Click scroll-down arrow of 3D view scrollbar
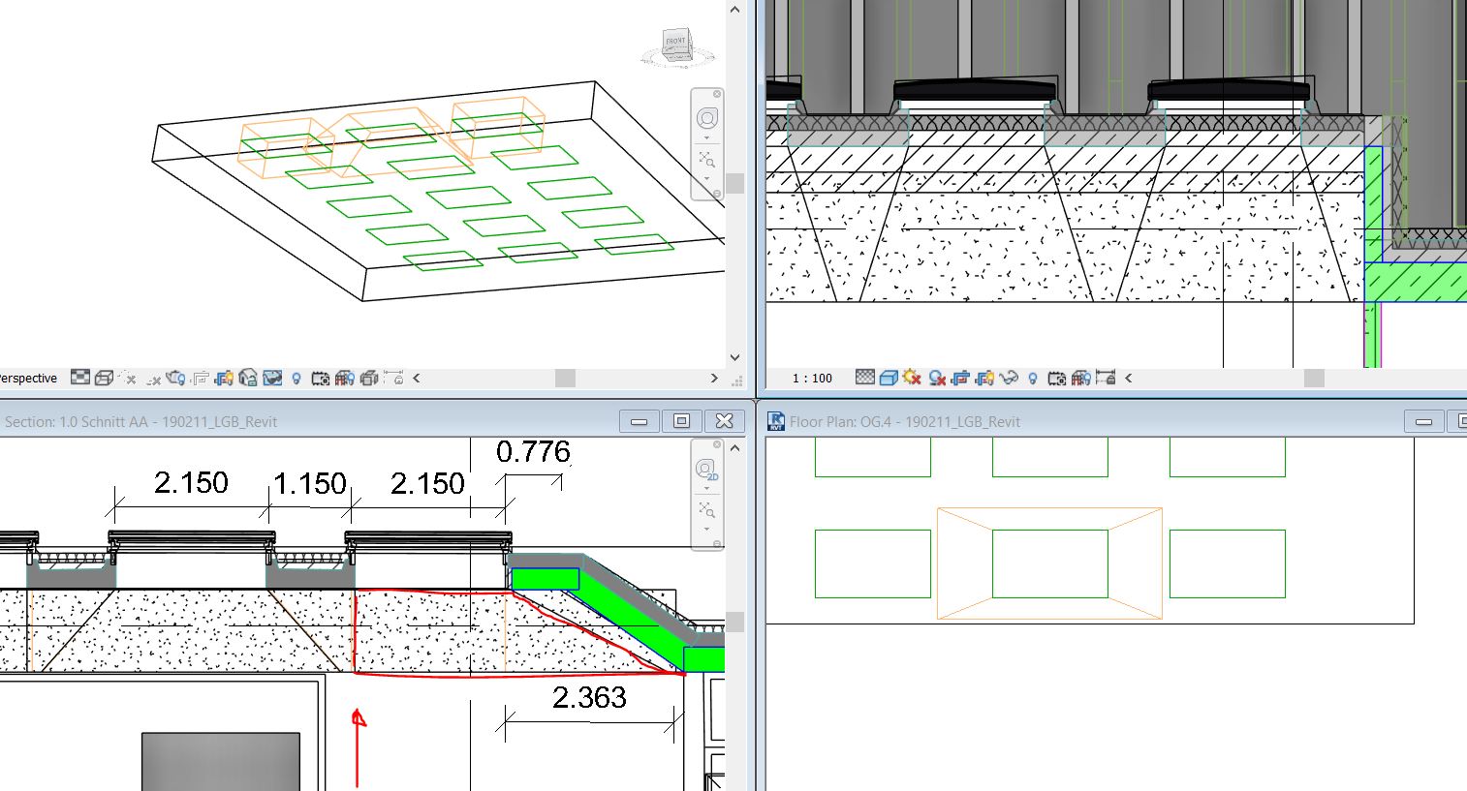The height and width of the screenshot is (791, 1467). click(x=734, y=357)
